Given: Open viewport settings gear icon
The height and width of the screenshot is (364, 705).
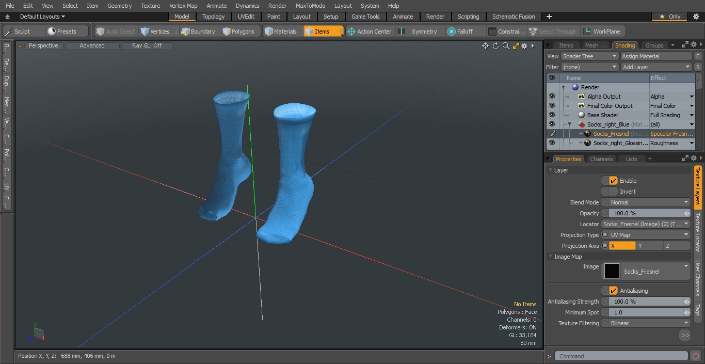Looking at the screenshot, I should pos(524,46).
